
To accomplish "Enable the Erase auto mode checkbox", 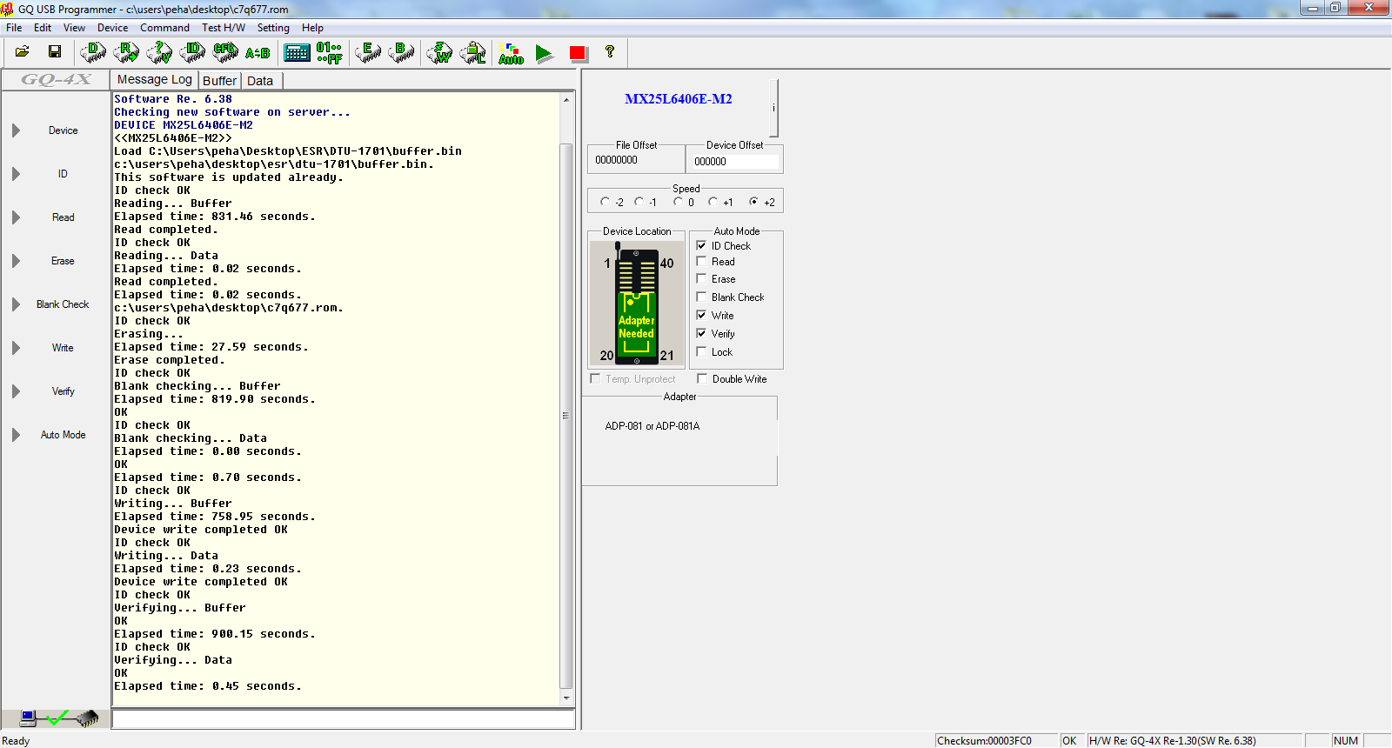I will click(702, 279).
